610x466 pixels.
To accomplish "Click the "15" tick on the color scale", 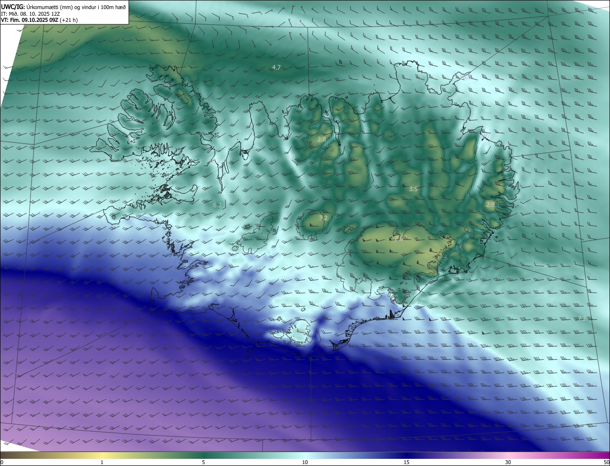I will pos(407,462).
